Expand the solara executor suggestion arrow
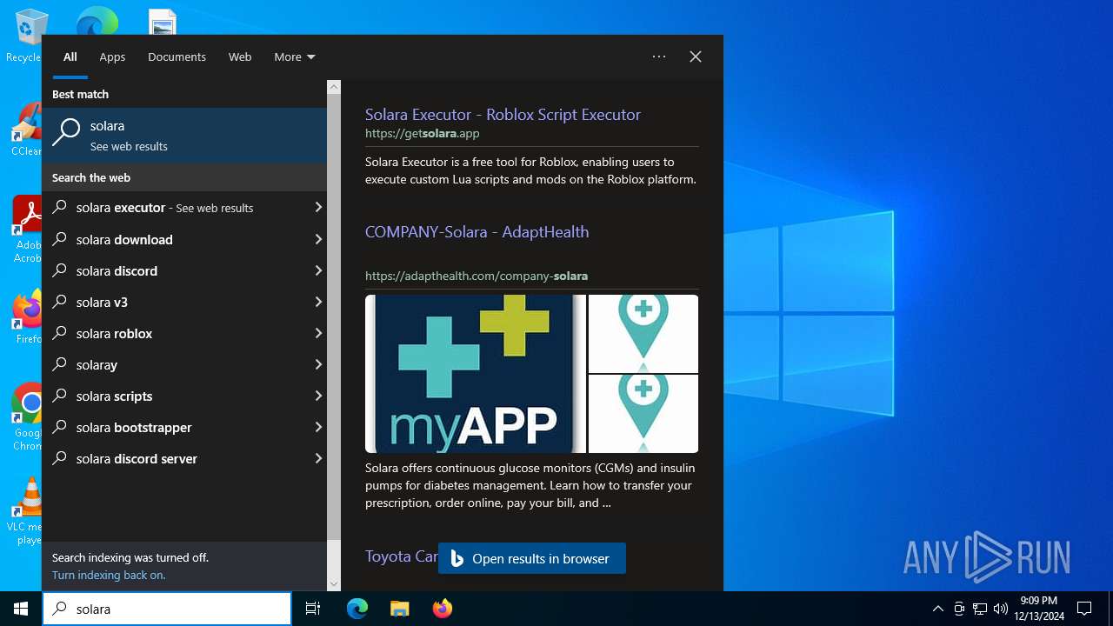This screenshot has height=626, width=1113. pos(318,208)
